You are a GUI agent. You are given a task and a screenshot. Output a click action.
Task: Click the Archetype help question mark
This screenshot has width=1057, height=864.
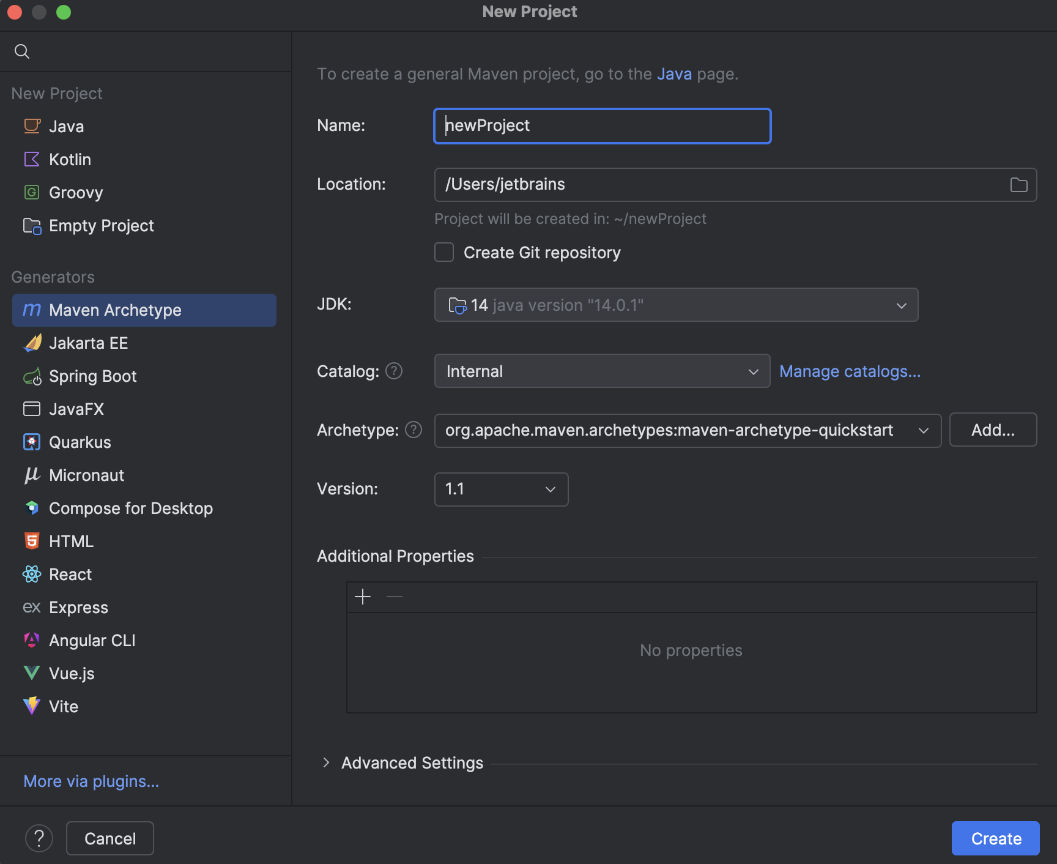413,430
